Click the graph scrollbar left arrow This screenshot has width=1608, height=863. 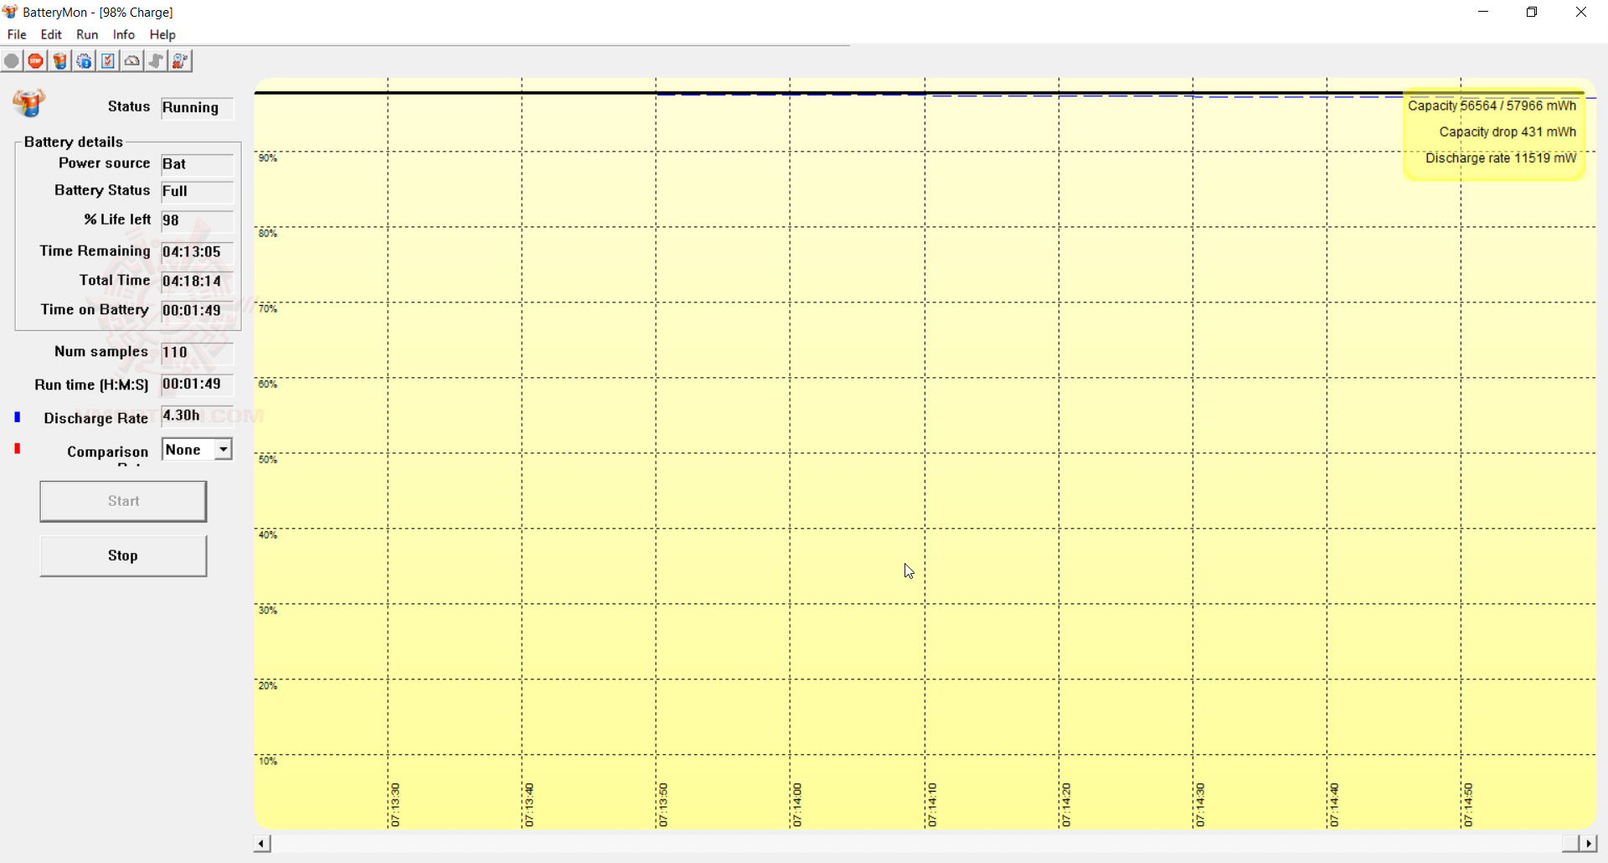point(262,844)
